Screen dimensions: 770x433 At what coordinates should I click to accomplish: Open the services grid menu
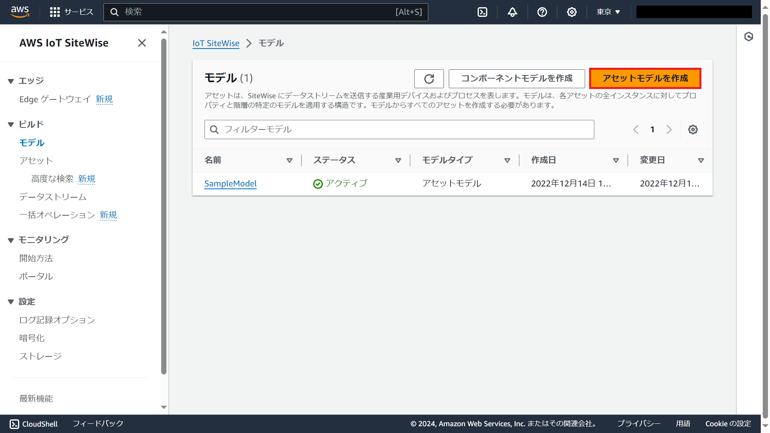[55, 12]
